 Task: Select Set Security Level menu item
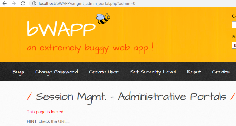153,72
